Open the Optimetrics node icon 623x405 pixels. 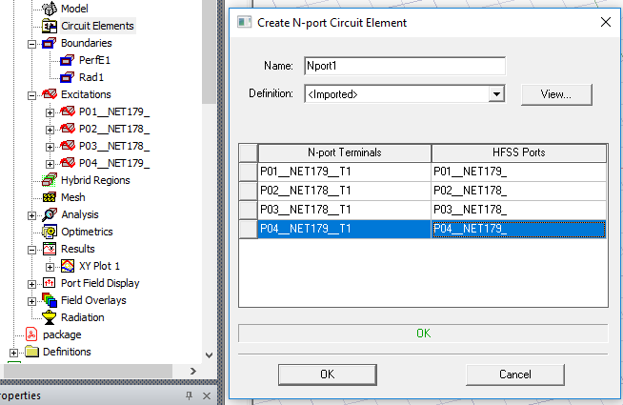(50, 232)
